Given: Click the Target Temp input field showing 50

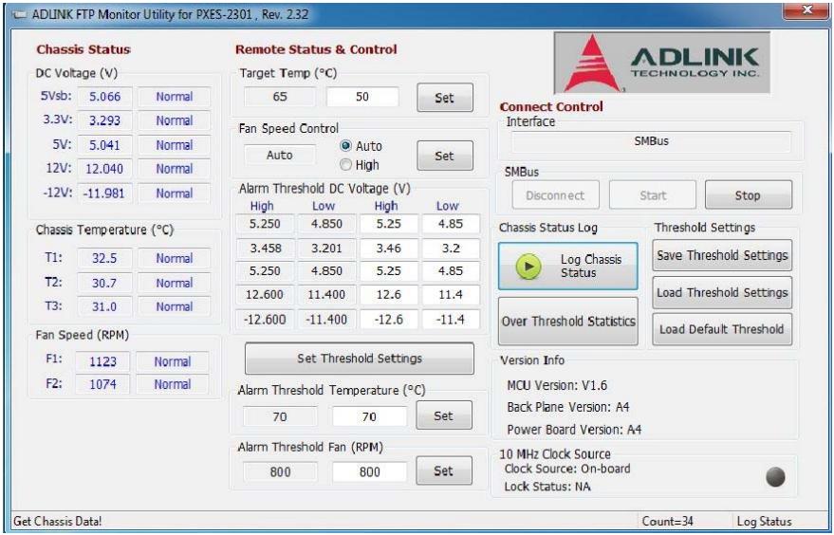Looking at the screenshot, I should pyautogui.click(x=362, y=97).
